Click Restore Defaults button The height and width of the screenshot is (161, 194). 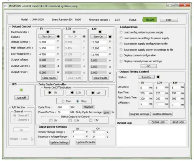162,114
